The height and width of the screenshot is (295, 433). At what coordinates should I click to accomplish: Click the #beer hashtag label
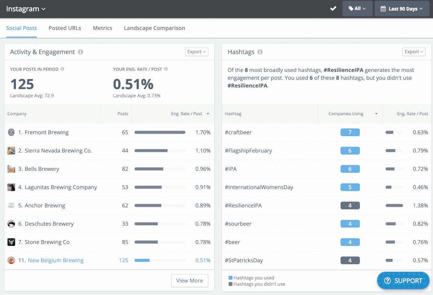coord(232,242)
